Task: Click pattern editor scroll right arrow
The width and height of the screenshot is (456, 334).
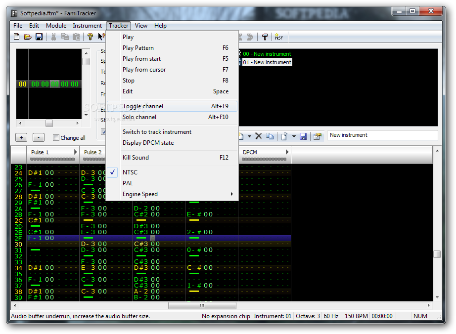Action: [x=428, y=305]
